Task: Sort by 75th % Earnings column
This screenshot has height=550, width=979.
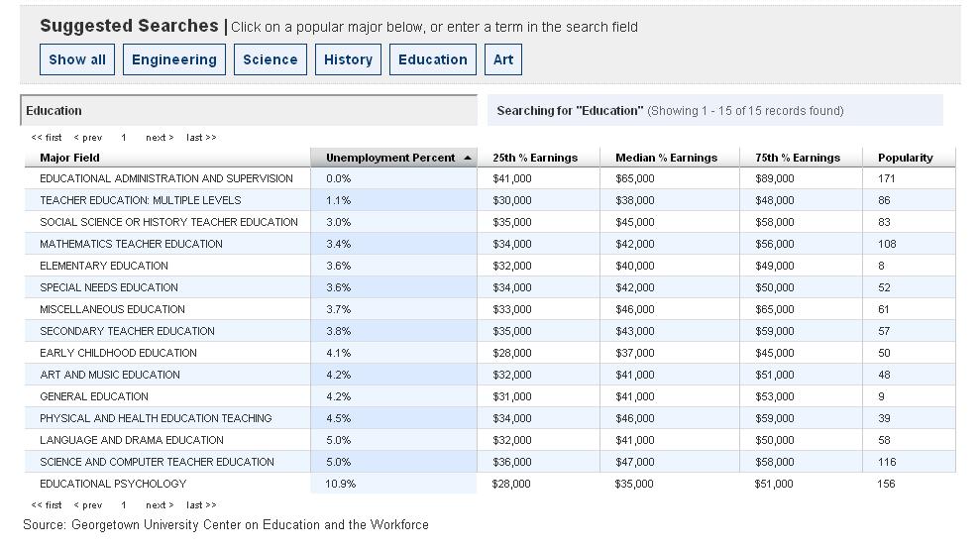Action: 797,158
